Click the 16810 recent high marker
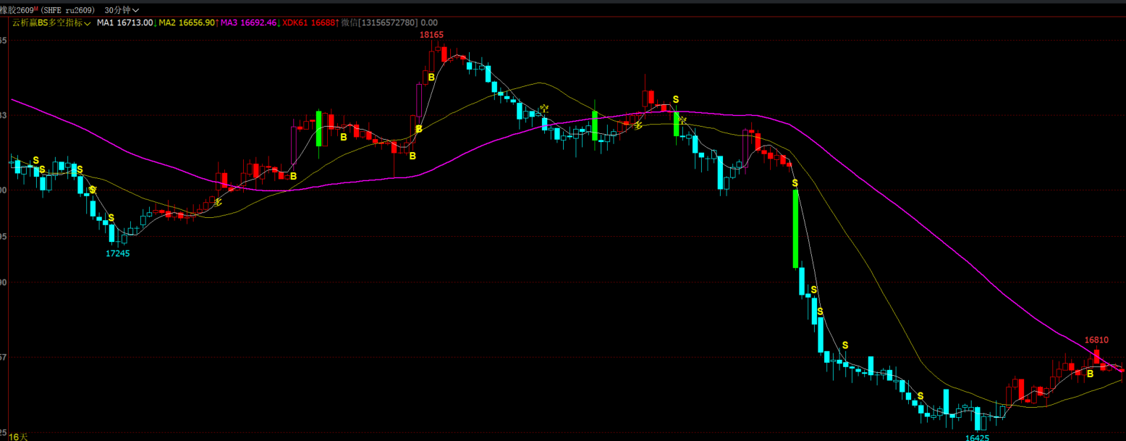Image resolution: width=1126 pixels, height=441 pixels. (x=1096, y=340)
